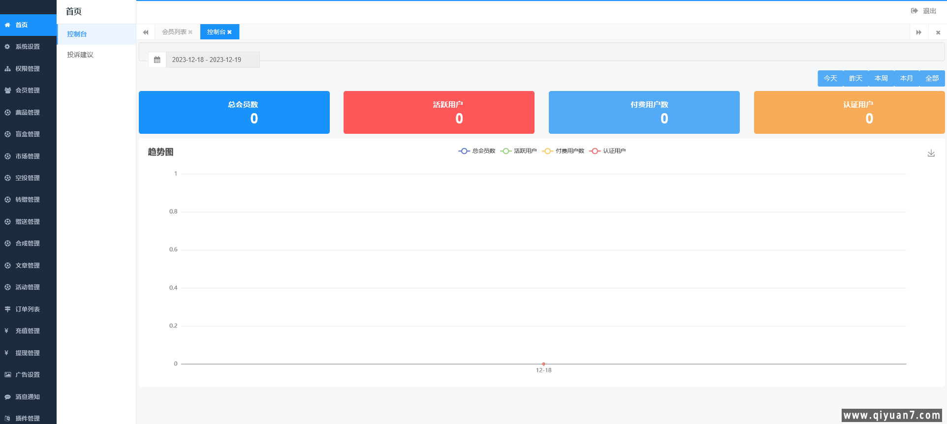
Task: Close the 会员列表 tab
Action: point(190,32)
